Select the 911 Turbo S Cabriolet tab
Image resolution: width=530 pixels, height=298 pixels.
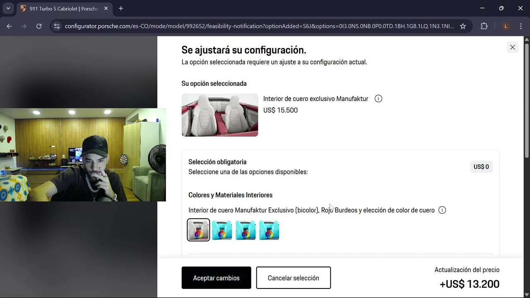click(x=64, y=8)
